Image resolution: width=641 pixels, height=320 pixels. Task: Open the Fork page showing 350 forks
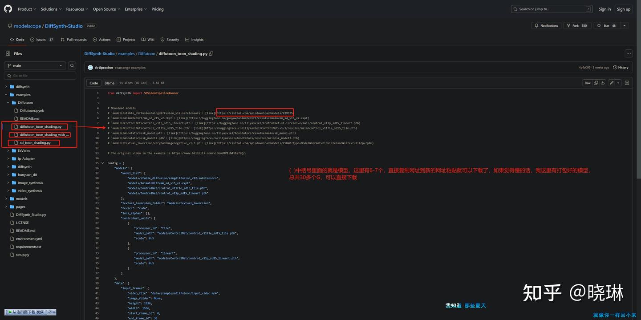577,25
